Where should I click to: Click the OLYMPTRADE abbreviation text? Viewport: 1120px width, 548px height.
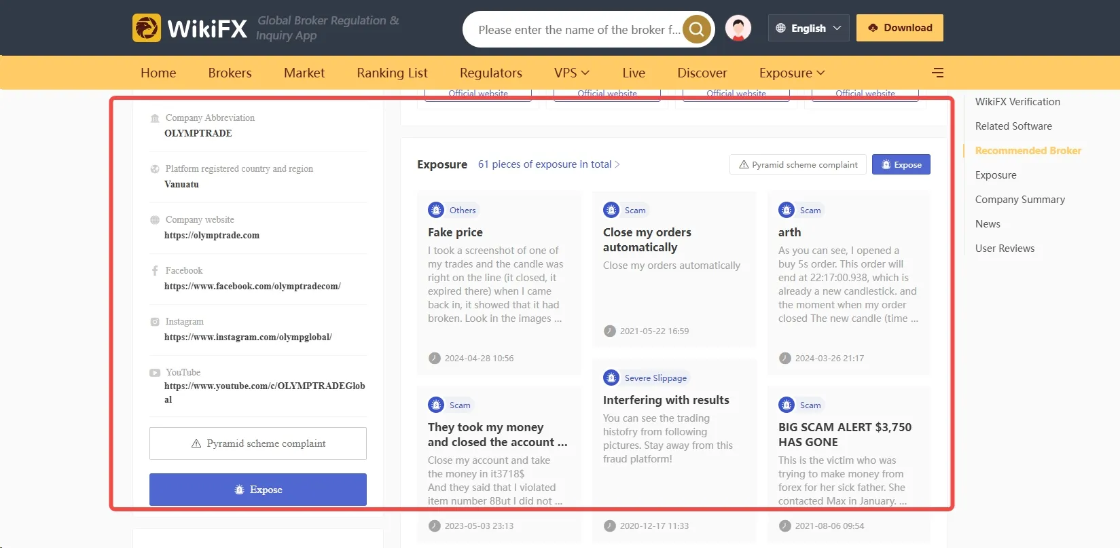[x=198, y=134]
